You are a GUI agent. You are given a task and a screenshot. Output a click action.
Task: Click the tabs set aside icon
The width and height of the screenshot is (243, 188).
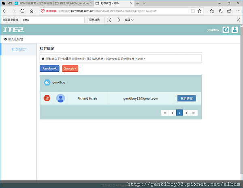pyautogui.click(x=3, y=3)
